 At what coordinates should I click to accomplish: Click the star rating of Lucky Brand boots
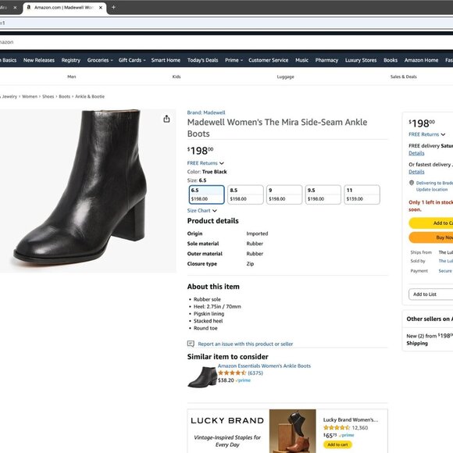(337, 427)
